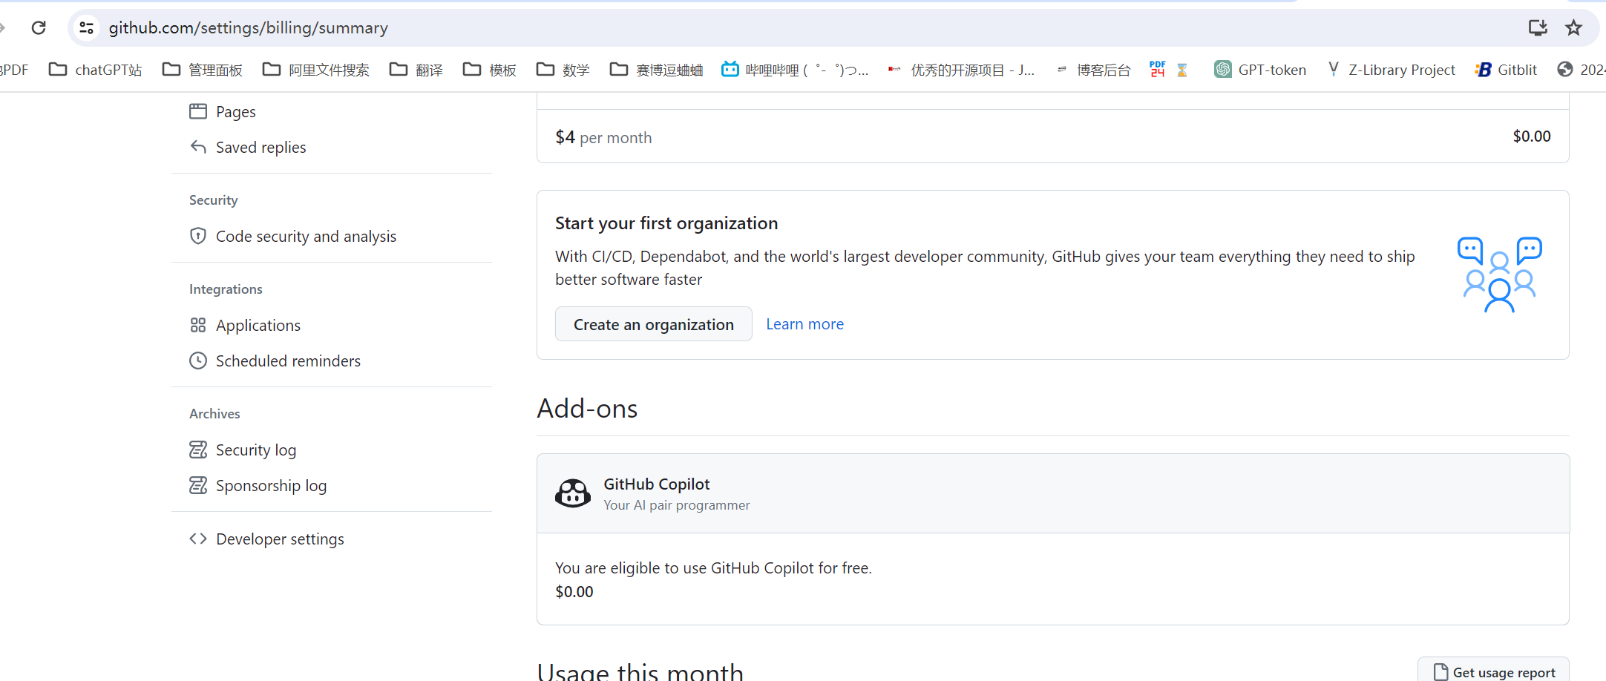This screenshot has height=681, width=1606.
Task: Click the GitHub address bar URL
Action: 249,27
